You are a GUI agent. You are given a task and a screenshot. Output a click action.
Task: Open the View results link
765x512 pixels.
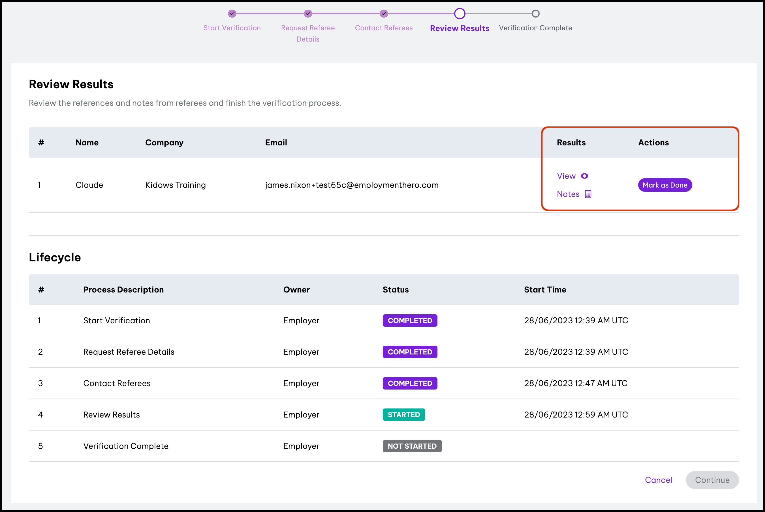(566, 176)
